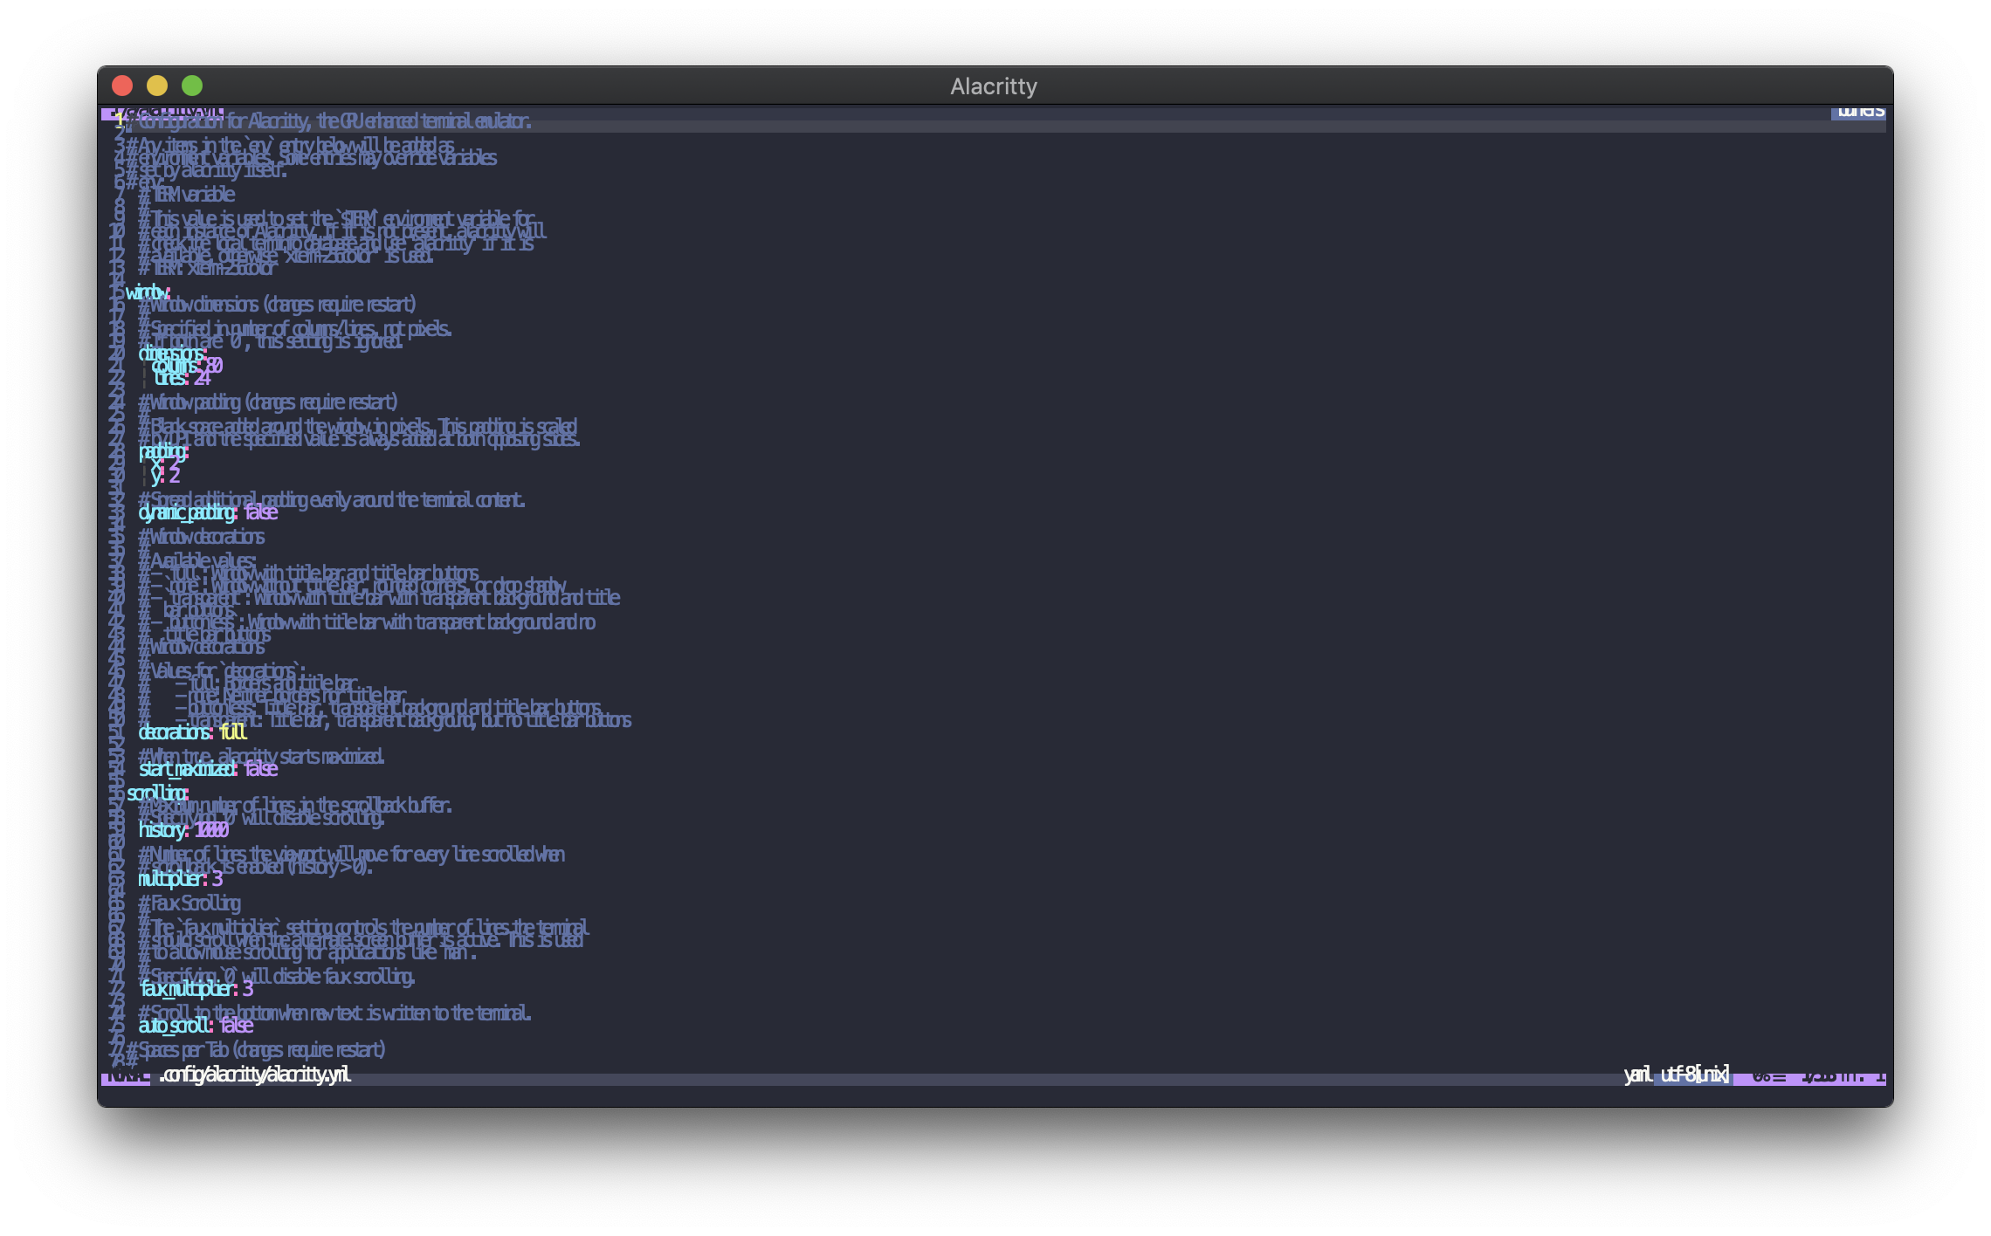The height and width of the screenshot is (1236, 1991).
Task: Click the 'Available values:' comment
Action: click(x=197, y=561)
